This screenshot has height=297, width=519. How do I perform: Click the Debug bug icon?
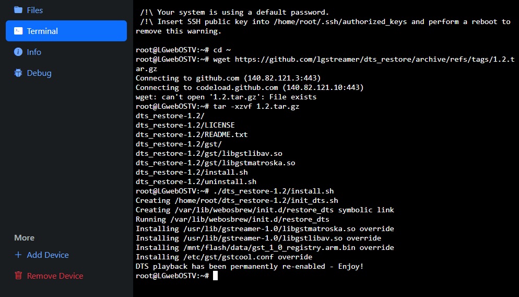pos(18,73)
